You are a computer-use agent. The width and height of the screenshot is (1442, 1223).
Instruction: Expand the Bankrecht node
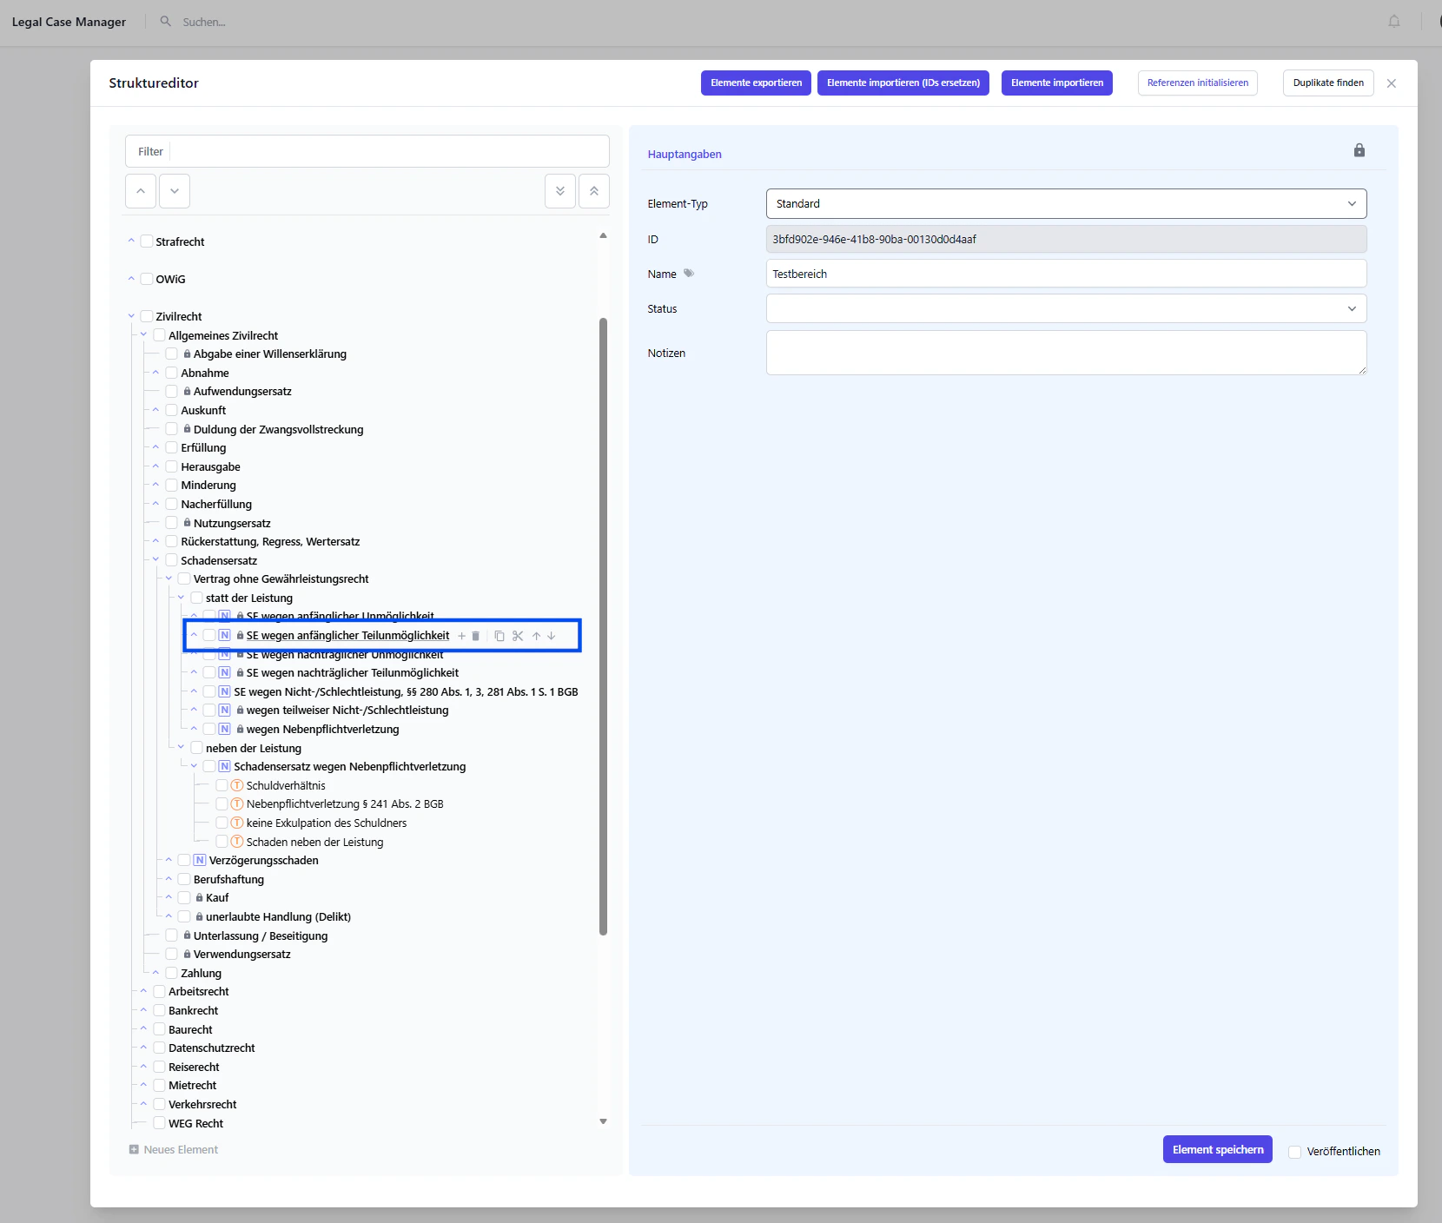143,1010
